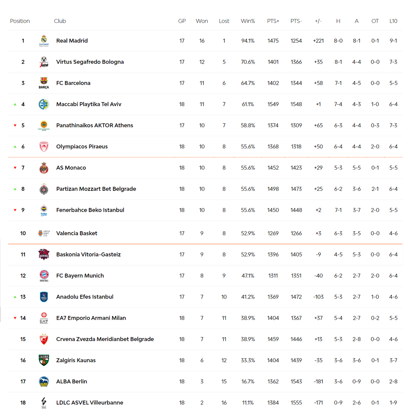This screenshot has height=418, width=408.
Task: Click the Zalgiris Kaunas logo
Action: 44,360
